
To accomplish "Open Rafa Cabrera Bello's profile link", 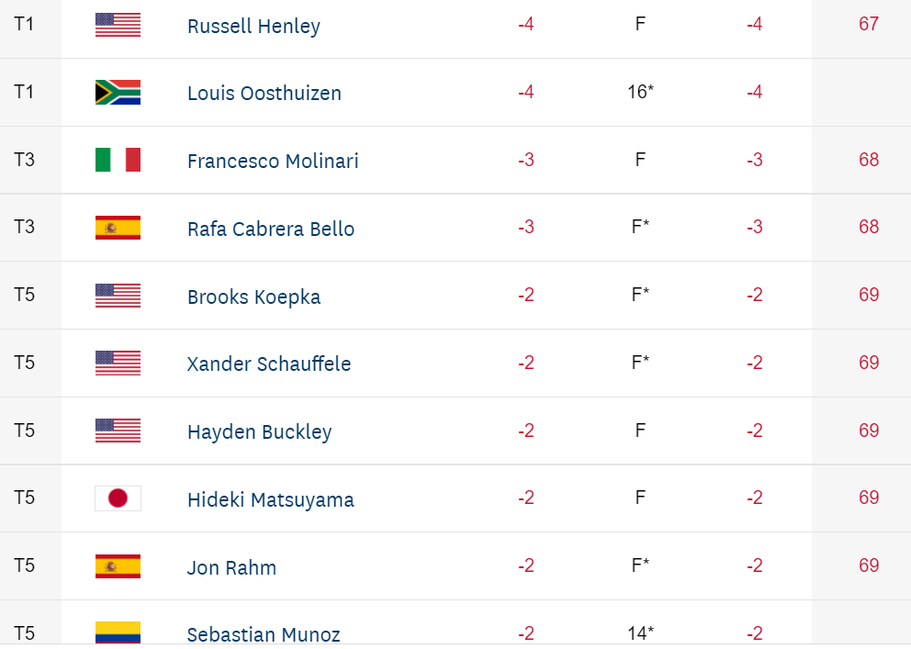I will (271, 229).
